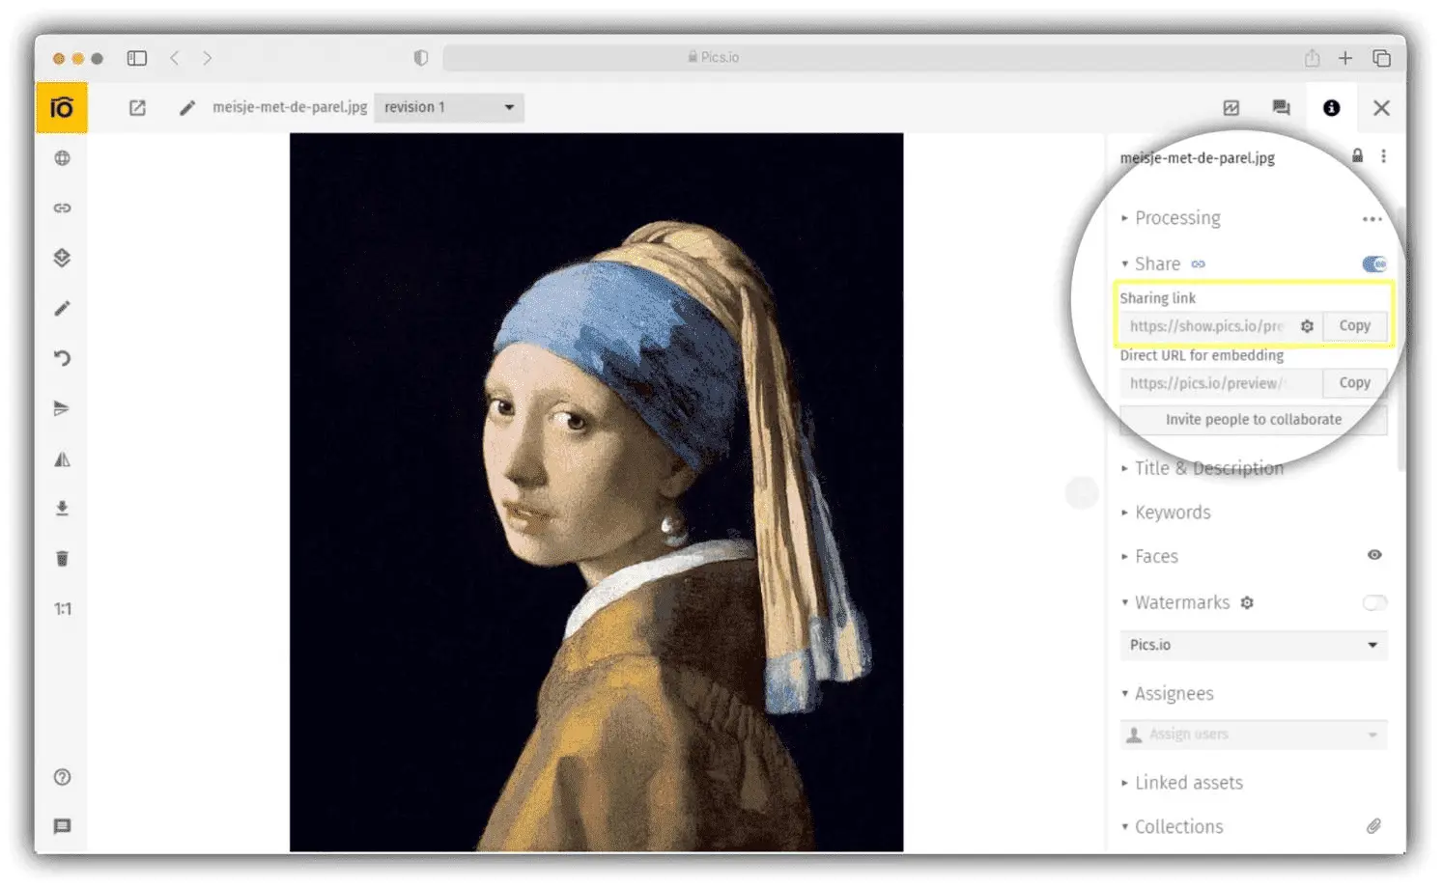The width and height of the screenshot is (1443, 889).
Task: Expand the Processing section
Action: [1171, 218]
